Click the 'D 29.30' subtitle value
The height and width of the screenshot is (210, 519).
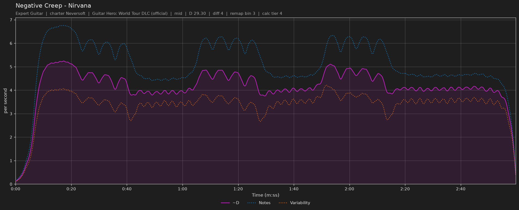(197, 14)
